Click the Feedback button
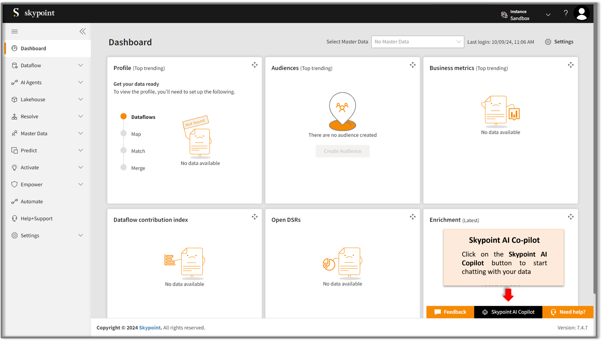The width and height of the screenshot is (602, 341). [x=450, y=312]
